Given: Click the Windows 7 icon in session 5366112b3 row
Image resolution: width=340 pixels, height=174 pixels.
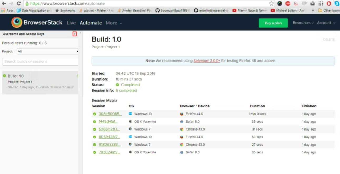Looking at the screenshot, I should pyautogui.click(x=130, y=129).
